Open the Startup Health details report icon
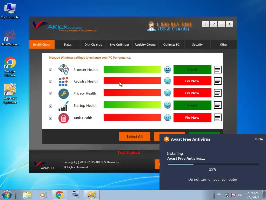 coord(217,105)
